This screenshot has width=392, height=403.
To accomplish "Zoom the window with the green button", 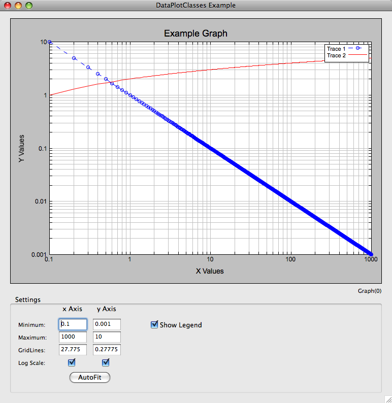I will [29, 6].
